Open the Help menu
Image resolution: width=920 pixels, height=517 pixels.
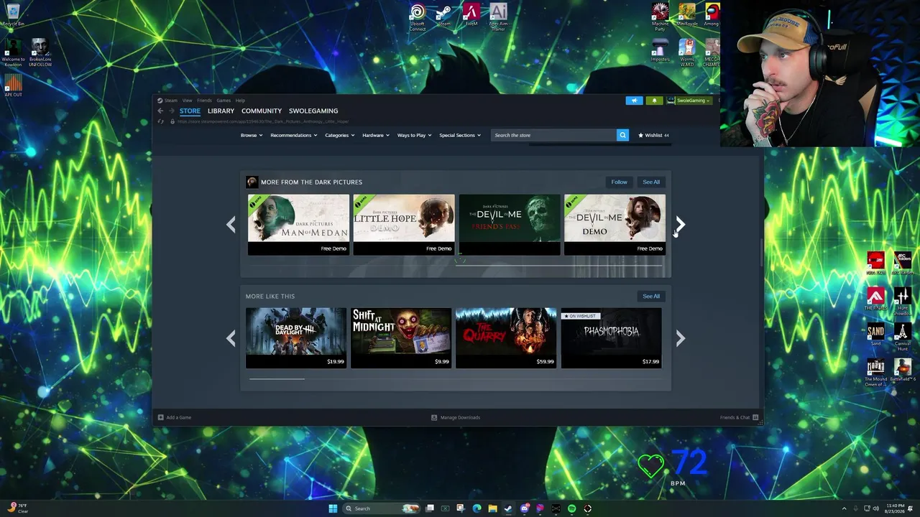240,101
